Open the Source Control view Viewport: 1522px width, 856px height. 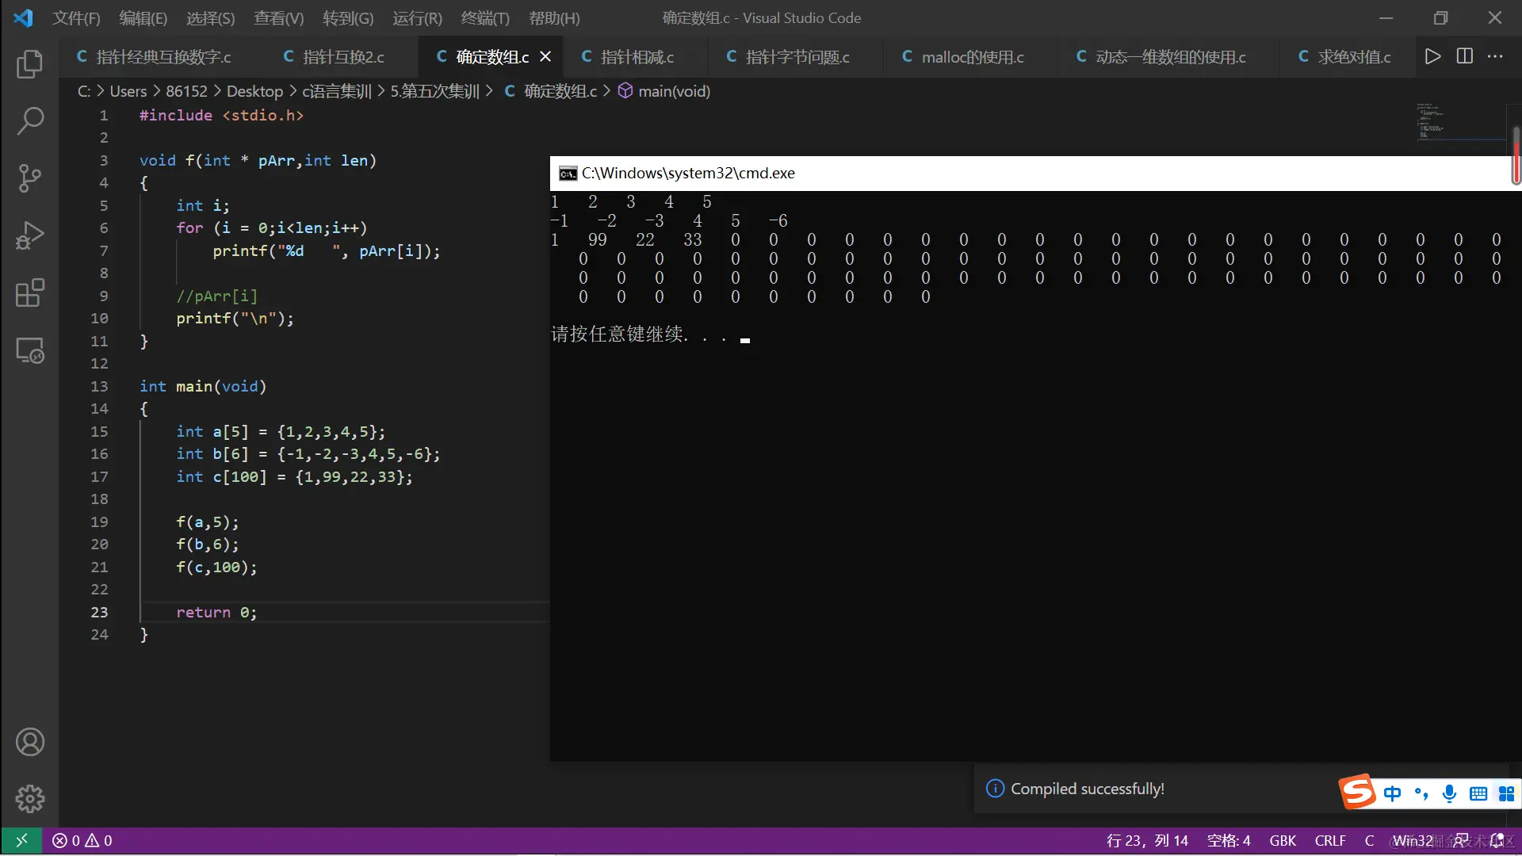click(29, 178)
